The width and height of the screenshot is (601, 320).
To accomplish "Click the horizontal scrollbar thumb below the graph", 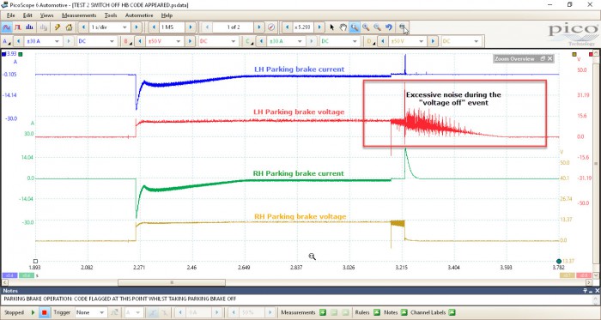I will point(172,282).
